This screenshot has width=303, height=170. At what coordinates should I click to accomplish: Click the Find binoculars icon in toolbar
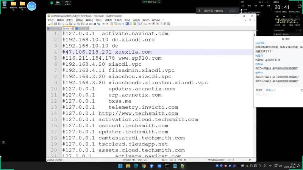pos(95,24)
